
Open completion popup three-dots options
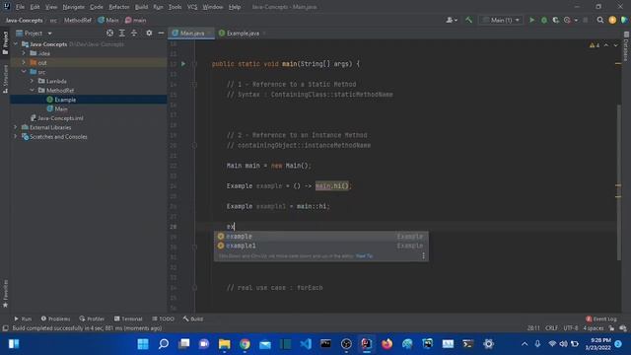tap(423, 256)
